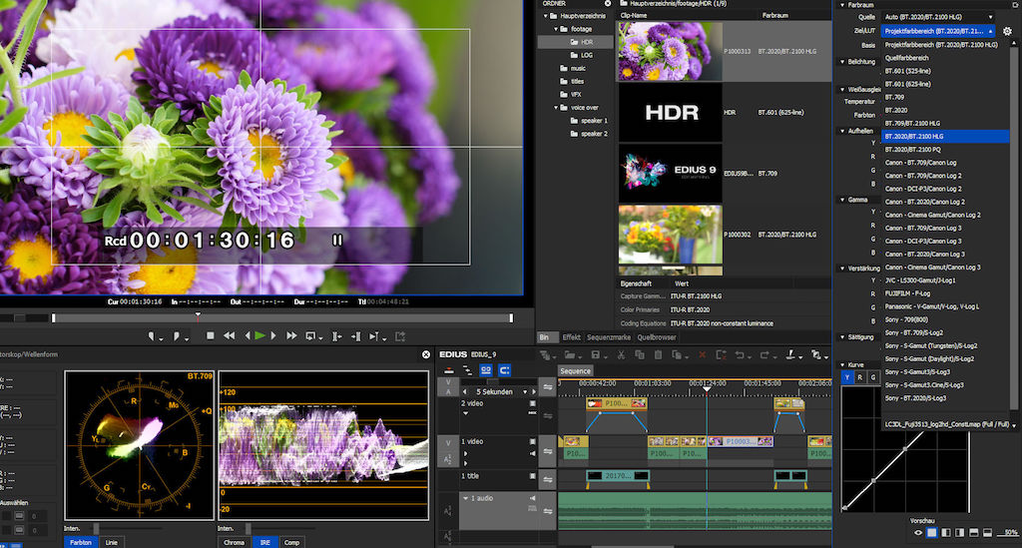Select the Sequence tab in timeline

point(576,370)
